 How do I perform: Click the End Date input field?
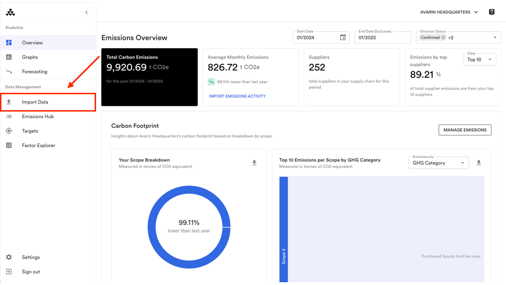pyautogui.click(x=383, y=37)
